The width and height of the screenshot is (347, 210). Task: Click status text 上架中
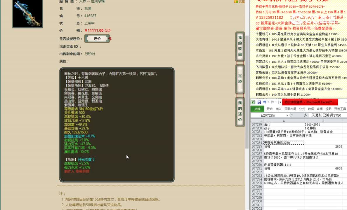(x=89, y=23)
